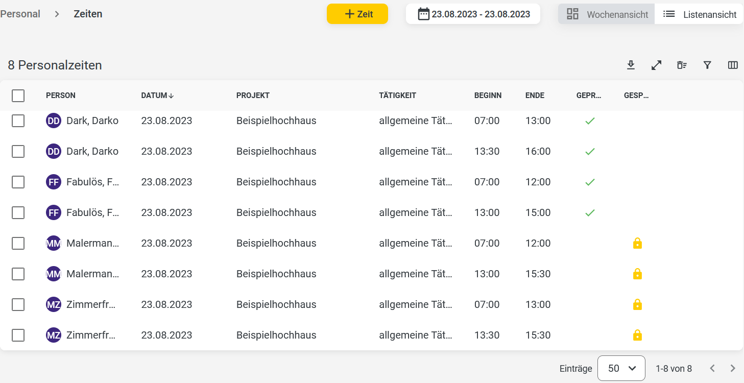Viewport: 744px width, 383px height.
Task: Open date range picker 23.08.2023
Action: 473,14
